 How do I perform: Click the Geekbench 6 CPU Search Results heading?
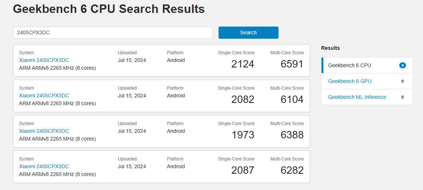point(109,9)
